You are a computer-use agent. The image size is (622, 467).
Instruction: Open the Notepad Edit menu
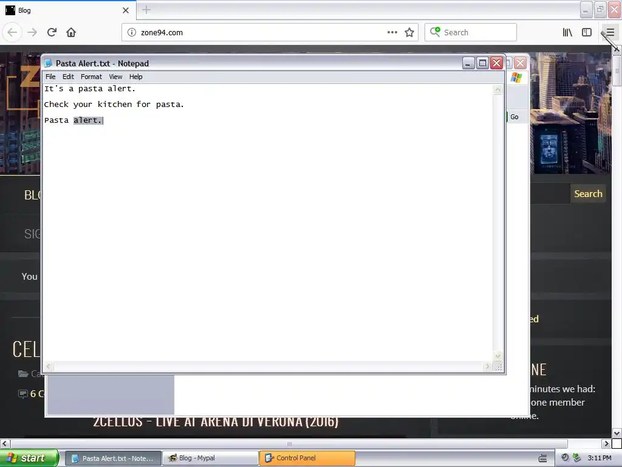pyautogui.click(x=68, y=77)
